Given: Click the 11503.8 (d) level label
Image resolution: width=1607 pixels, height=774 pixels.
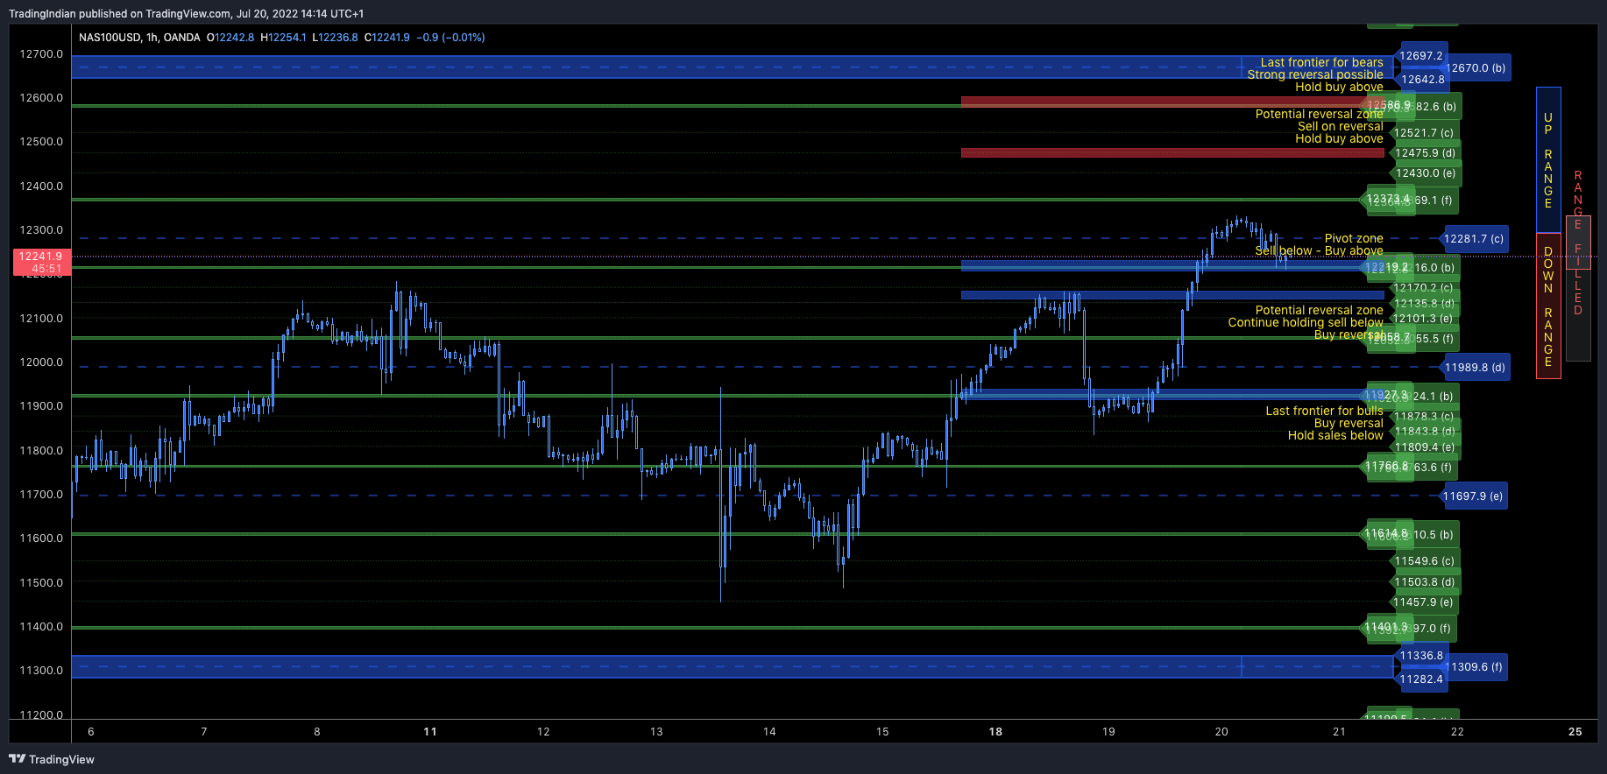Looking at the screenshot, I should tap(1425, 582).
